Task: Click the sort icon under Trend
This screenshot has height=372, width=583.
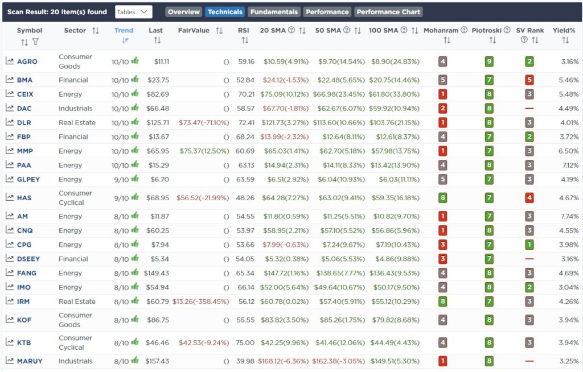Action: click(x=125, y=40)
